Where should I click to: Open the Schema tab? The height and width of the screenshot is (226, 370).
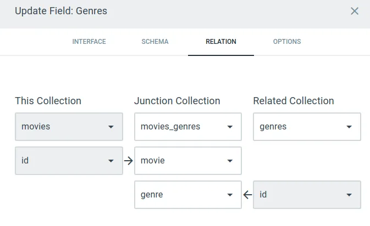coord(155,42)
